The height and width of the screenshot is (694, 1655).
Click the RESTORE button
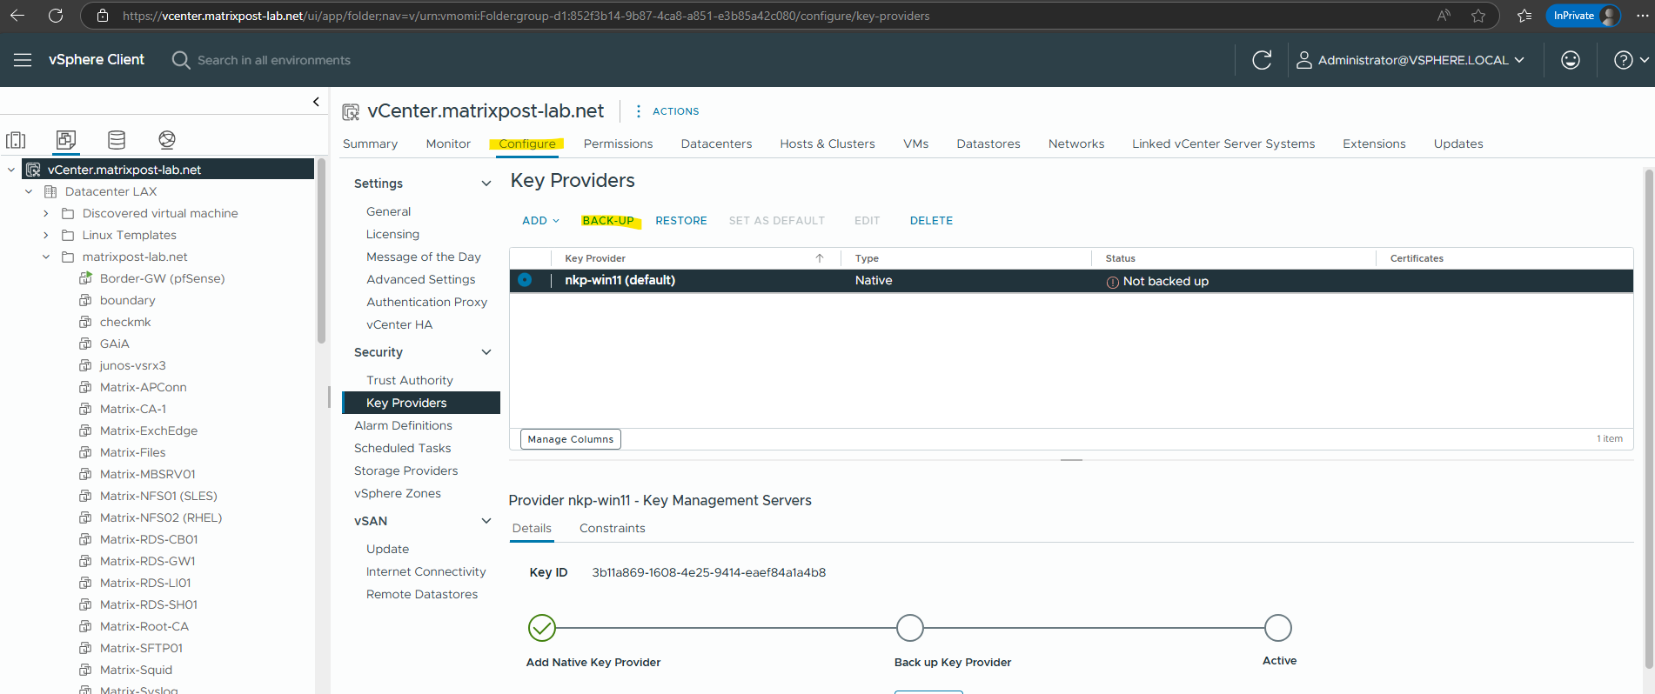click(x=681, y=221)
